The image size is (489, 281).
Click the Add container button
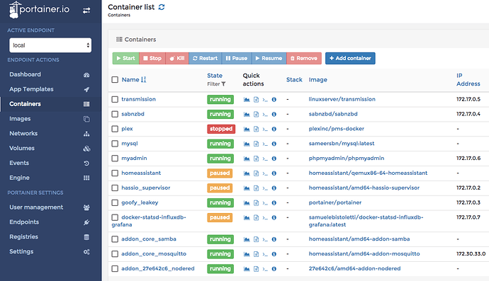tap(350, 58)
